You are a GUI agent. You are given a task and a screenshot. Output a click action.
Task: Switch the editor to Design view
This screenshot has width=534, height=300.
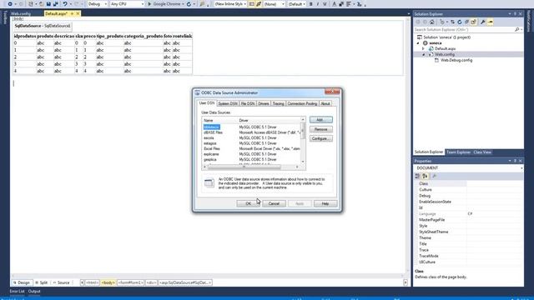click(22, 282)
